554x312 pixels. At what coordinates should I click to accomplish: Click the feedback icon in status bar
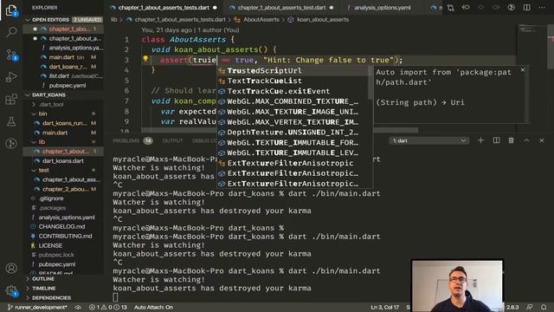click(x=529, y=307)
